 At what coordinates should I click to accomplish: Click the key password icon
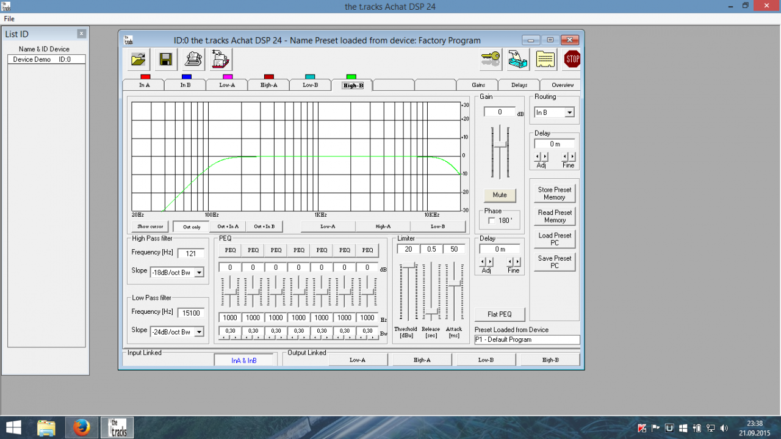(x=491, y=59)
